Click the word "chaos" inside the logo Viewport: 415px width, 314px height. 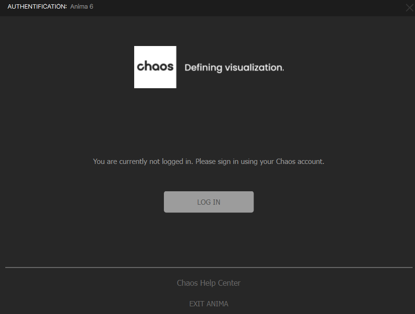click(155, 66)
